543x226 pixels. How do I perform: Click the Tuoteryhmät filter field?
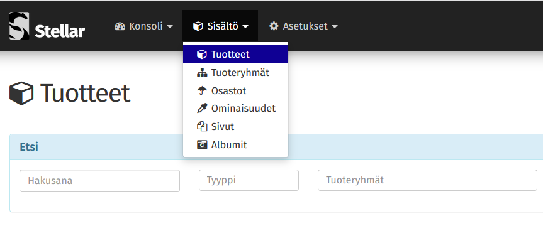tap(427, 180)
